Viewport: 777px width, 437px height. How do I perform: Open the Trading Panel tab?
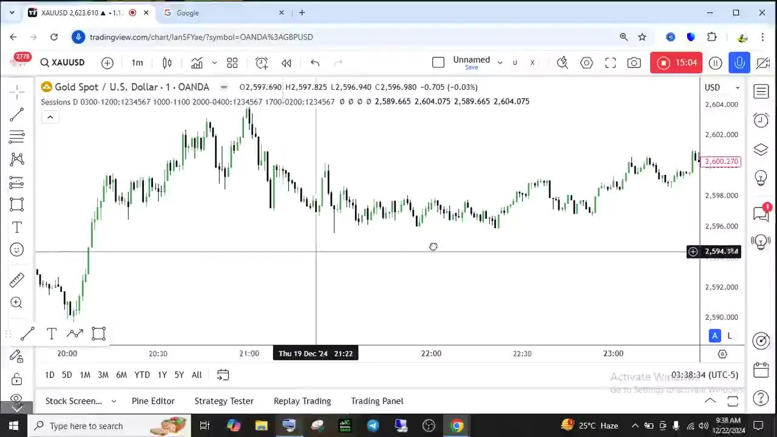377,401
